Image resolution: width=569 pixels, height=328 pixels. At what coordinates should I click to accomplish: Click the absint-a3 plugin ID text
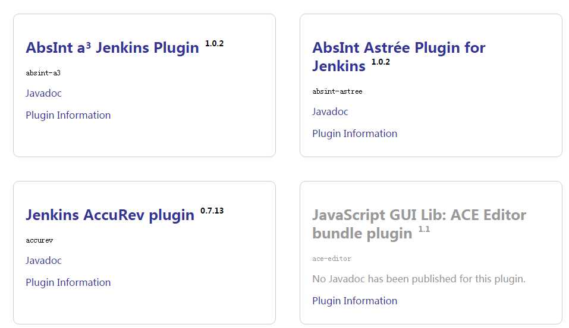click(x=43, y=74)
